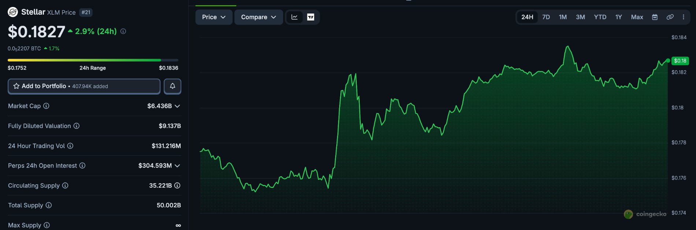This screenshot has height=230, width=696.
Task: Copy the chart link icon
Action: [x=670, y=17]
